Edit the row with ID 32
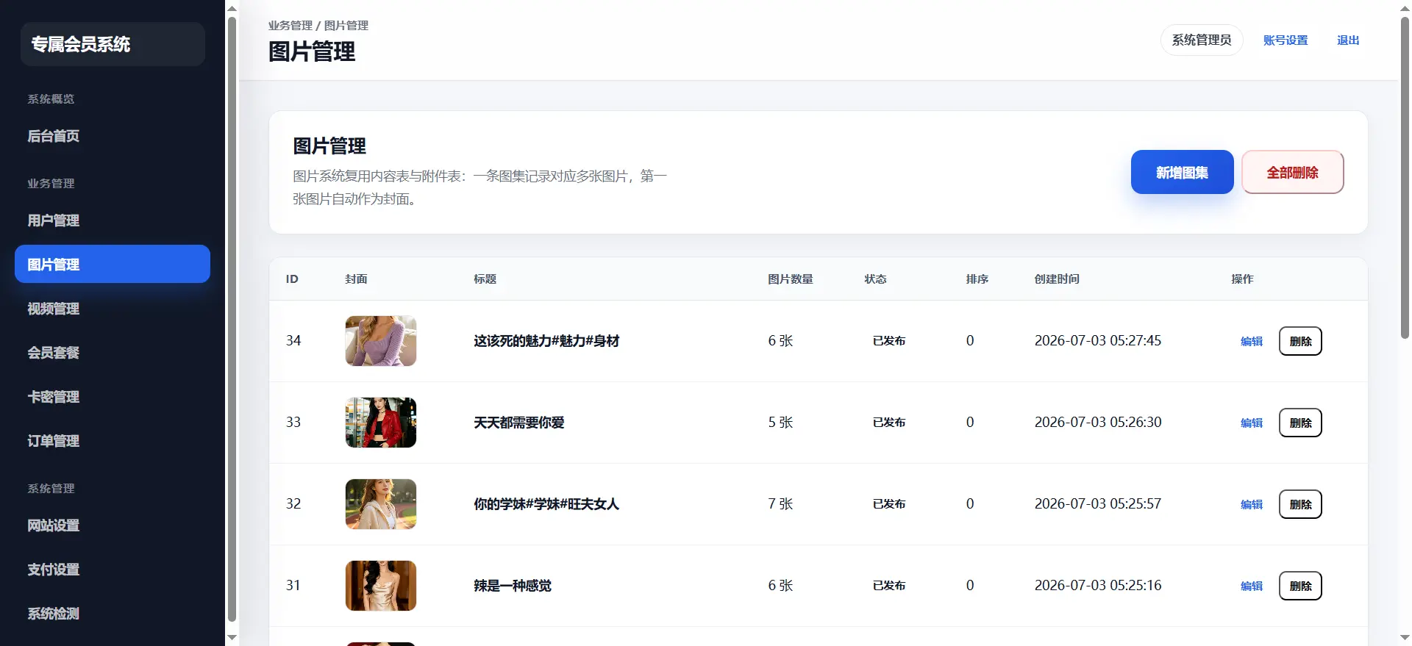 pyautogui.click(x=1252, y=504)
